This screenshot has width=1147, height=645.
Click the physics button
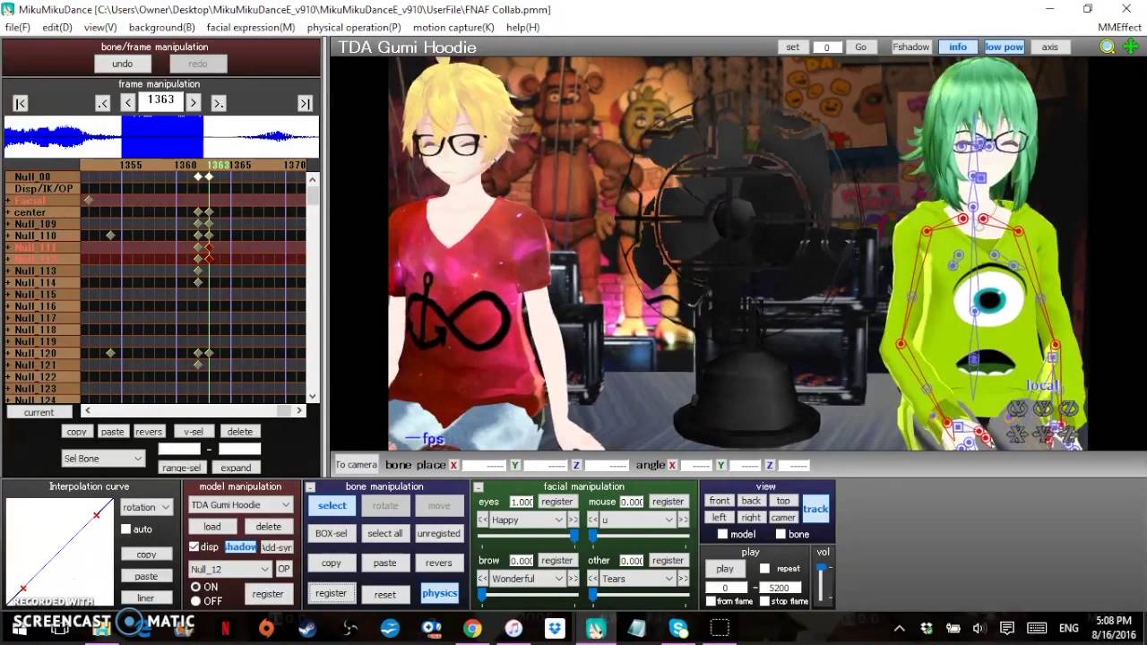(439, 593)
